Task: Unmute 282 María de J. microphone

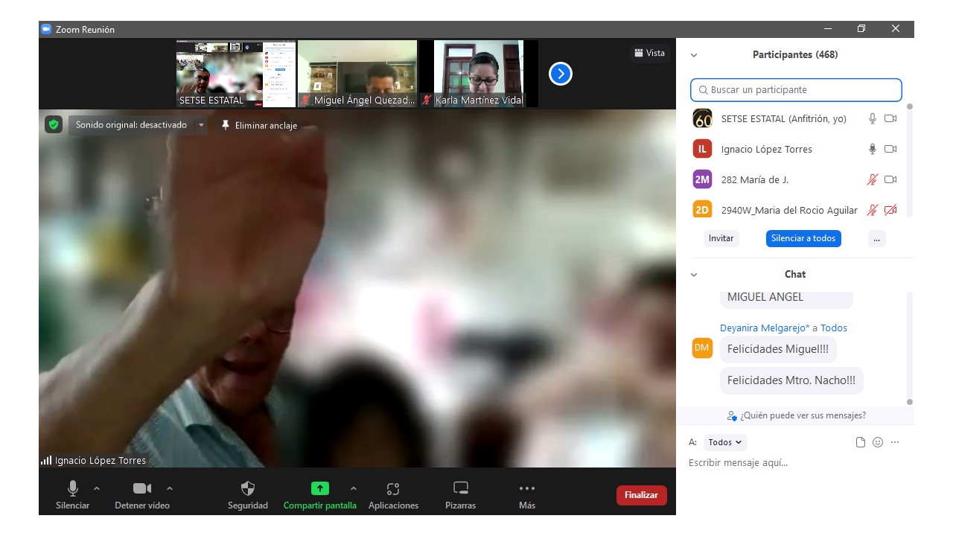Action: pyautogui.click(x=873, y=179)
